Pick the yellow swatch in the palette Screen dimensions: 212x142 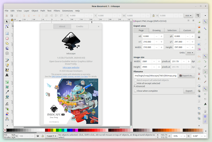click(54, 130)
